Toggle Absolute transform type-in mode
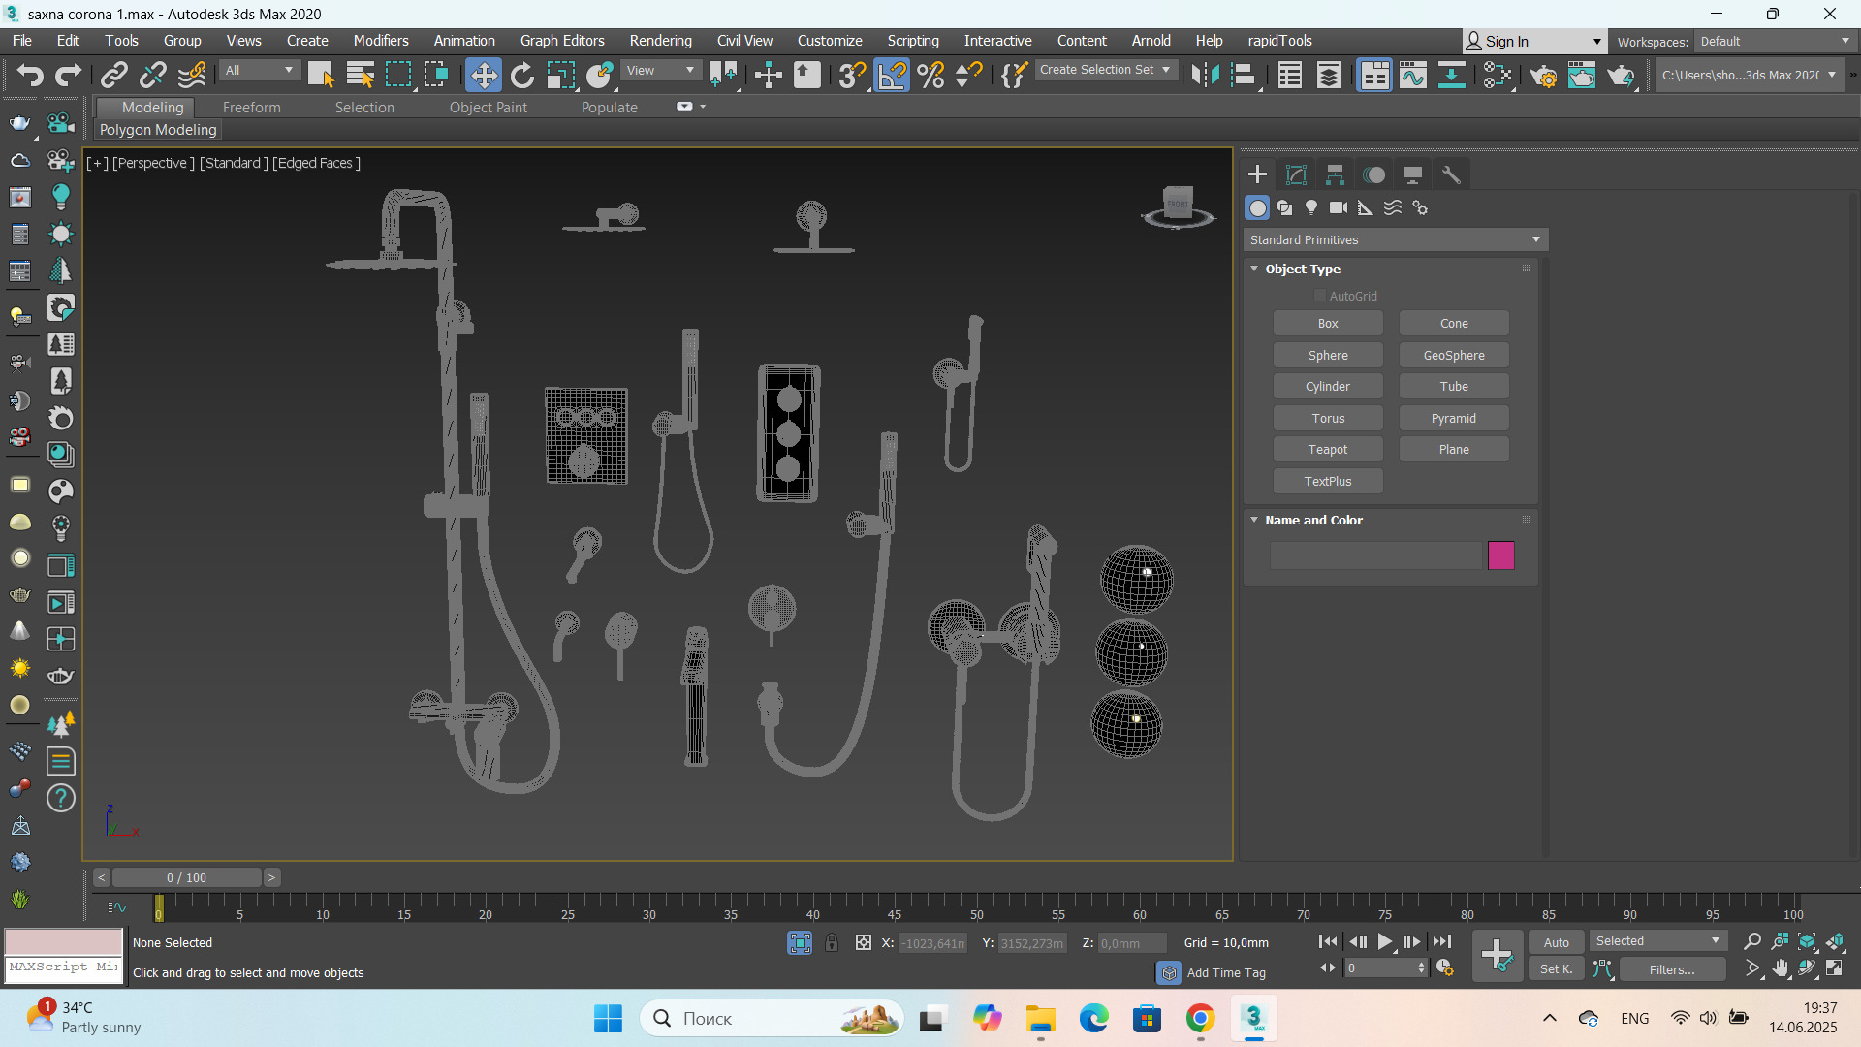The height and width of the screenshot is (1047, 1861). tap(863, 942)
